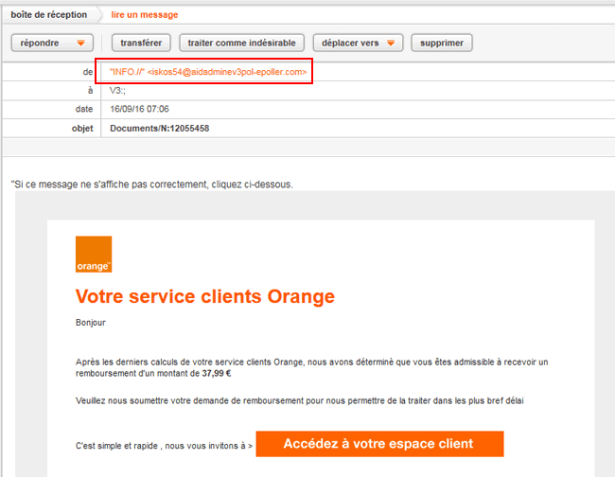The width and height of the screenshot is (615, 477).
Task: Click the amount '37,99 €'
Action: (217, 374)
